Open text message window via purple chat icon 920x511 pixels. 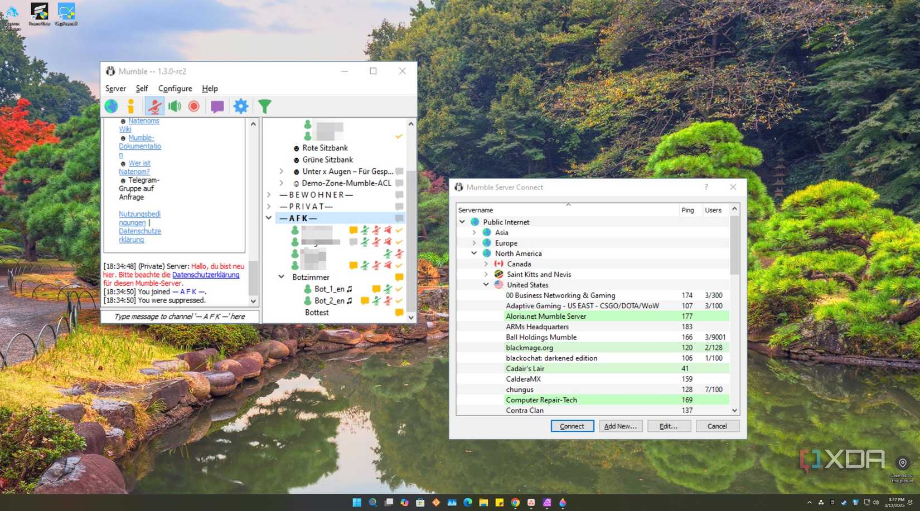pos(217,106)
